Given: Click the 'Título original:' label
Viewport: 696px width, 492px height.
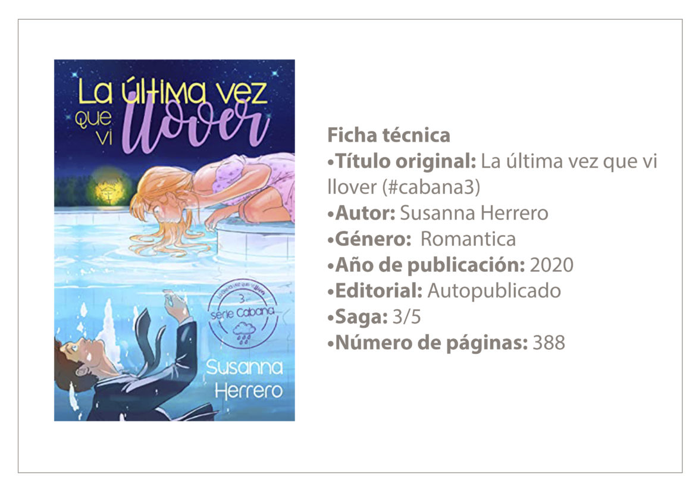Looking at the screenshot, I should coord(402,161).
